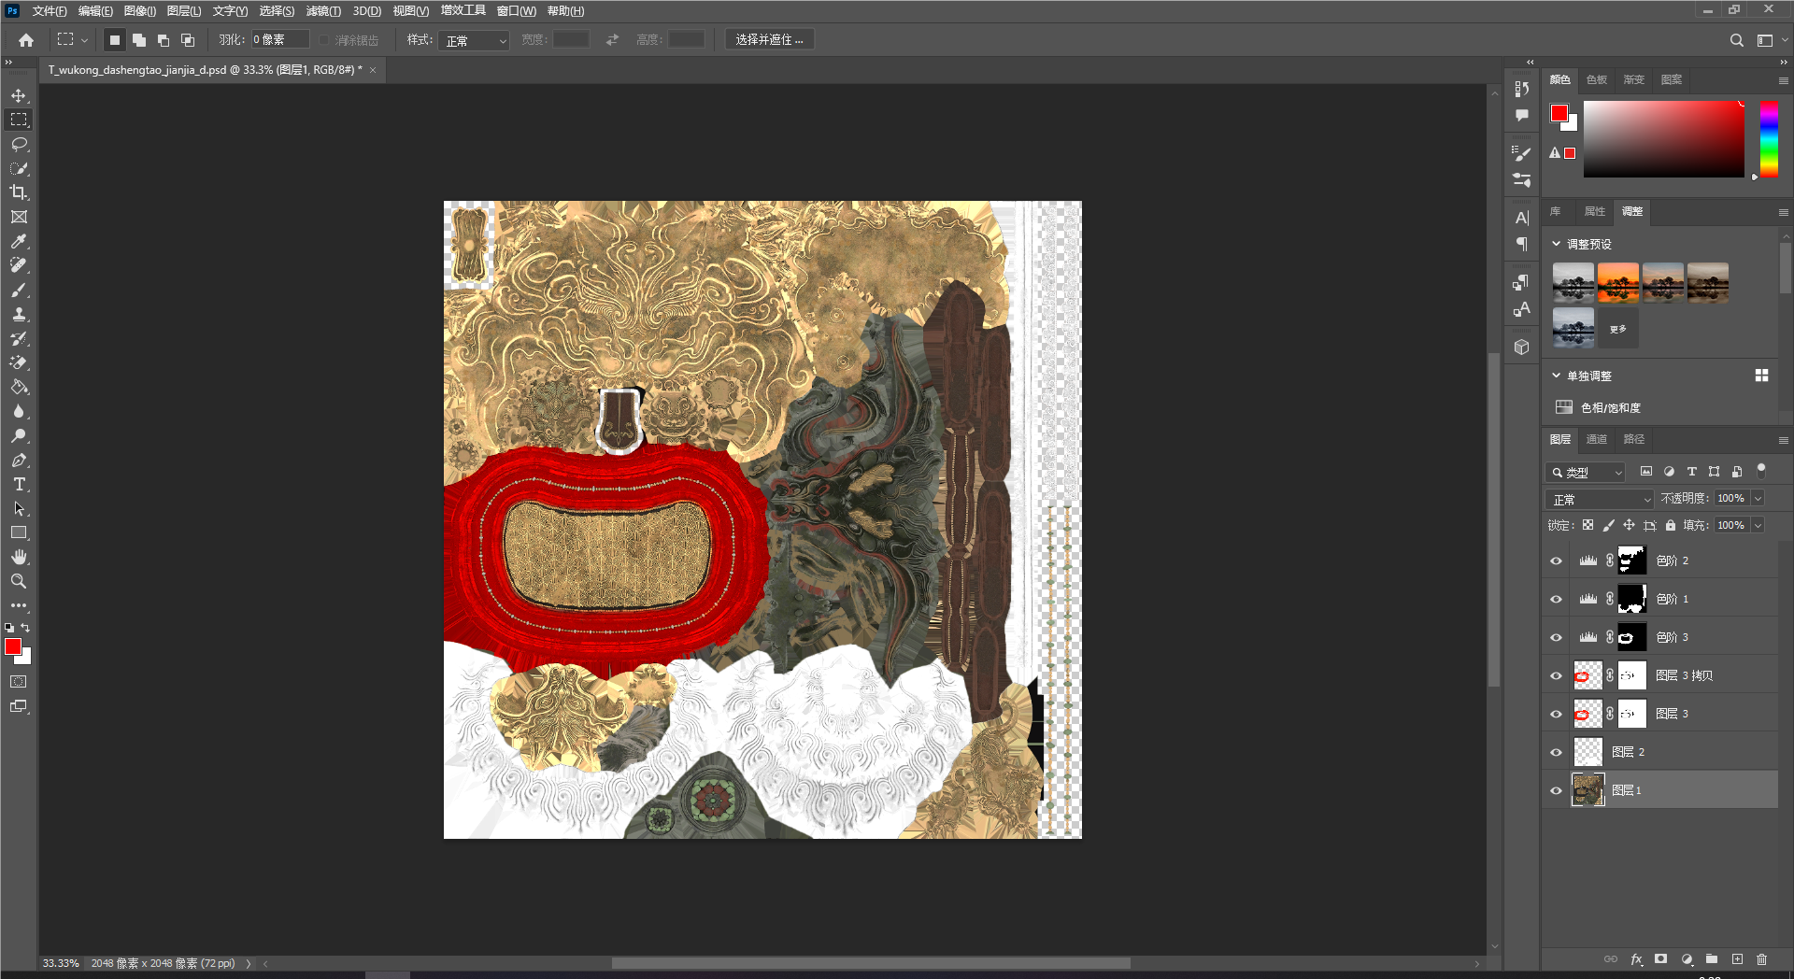Open the 滤镜 menu

[x=323, y=11]
